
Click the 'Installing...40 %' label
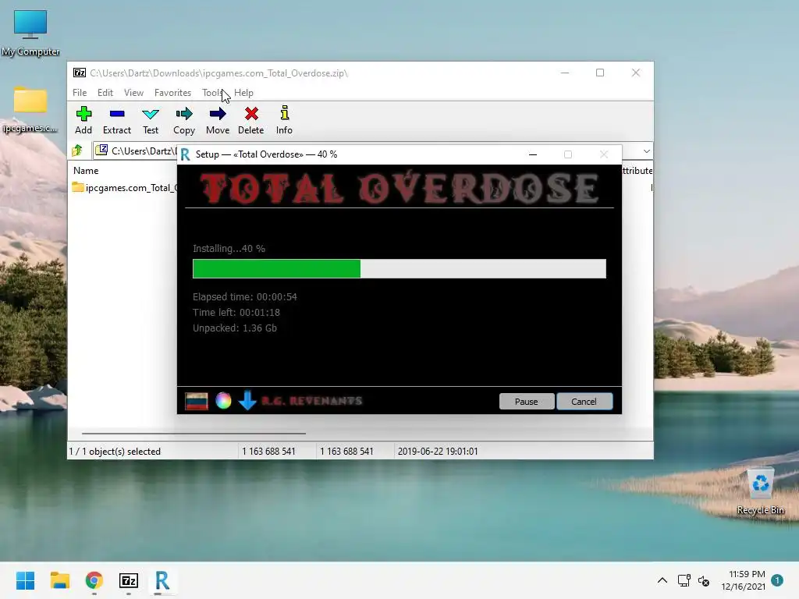click(229, 249)
